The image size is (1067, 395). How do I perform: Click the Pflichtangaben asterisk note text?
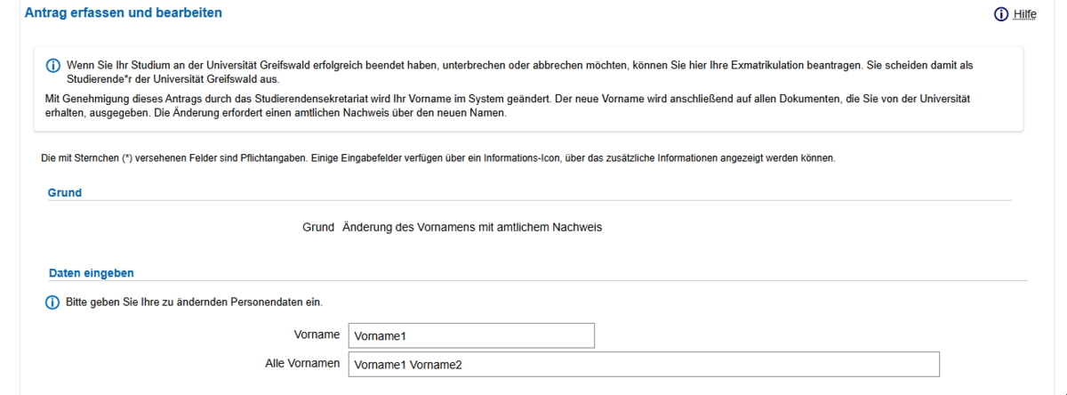[438, 158]
